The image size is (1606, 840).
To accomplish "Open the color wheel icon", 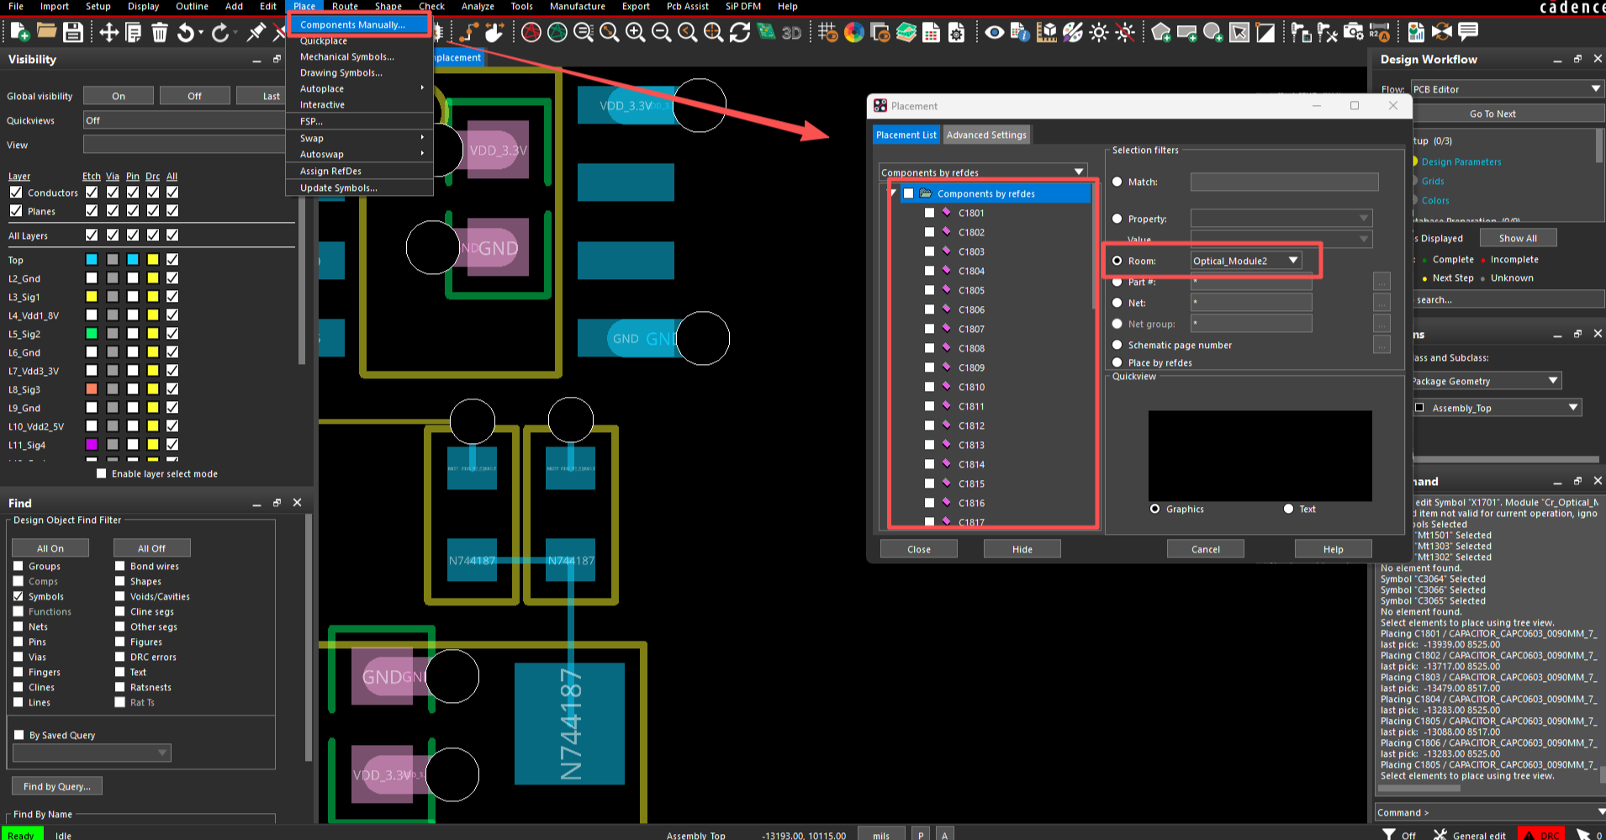I will click(854, 33).
